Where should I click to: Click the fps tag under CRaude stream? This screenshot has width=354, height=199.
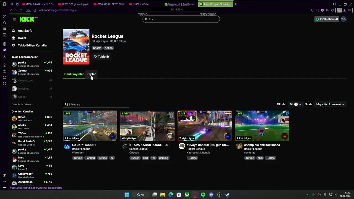(153, 158)
